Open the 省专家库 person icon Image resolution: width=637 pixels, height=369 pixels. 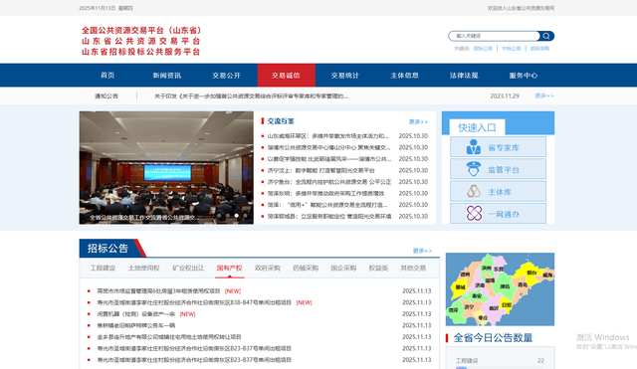474,147
